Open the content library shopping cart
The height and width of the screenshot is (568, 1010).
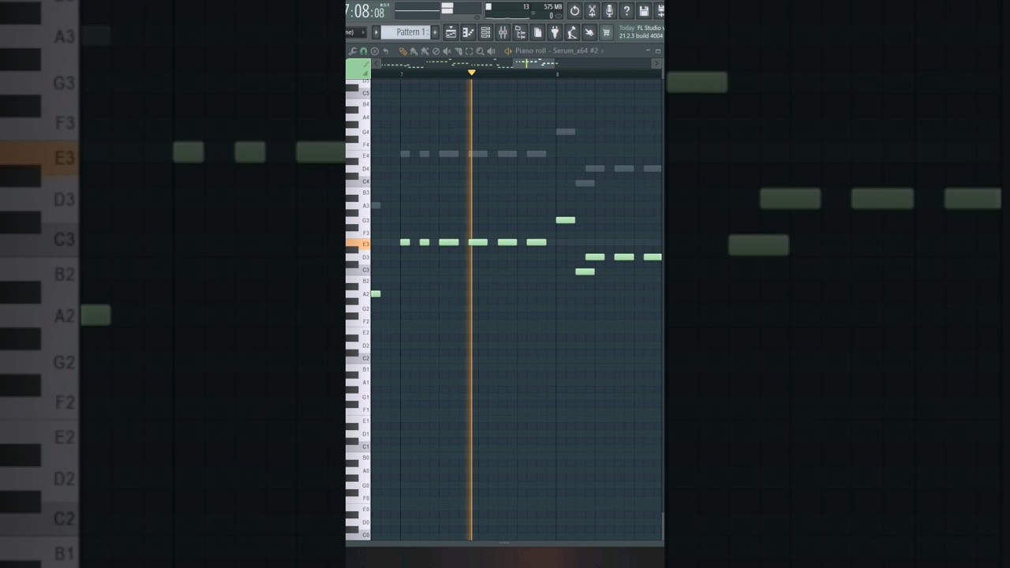click(x=606, y=32)
